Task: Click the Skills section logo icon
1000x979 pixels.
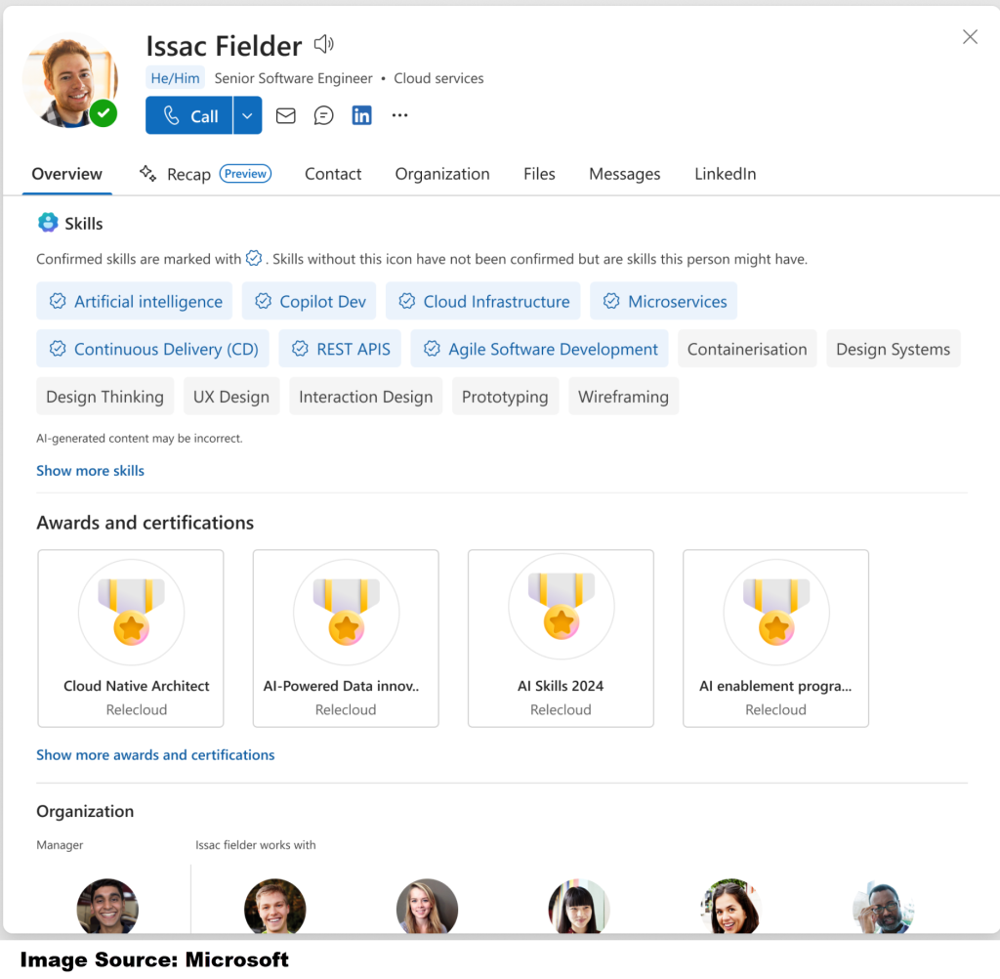Action: coord(48,223)
